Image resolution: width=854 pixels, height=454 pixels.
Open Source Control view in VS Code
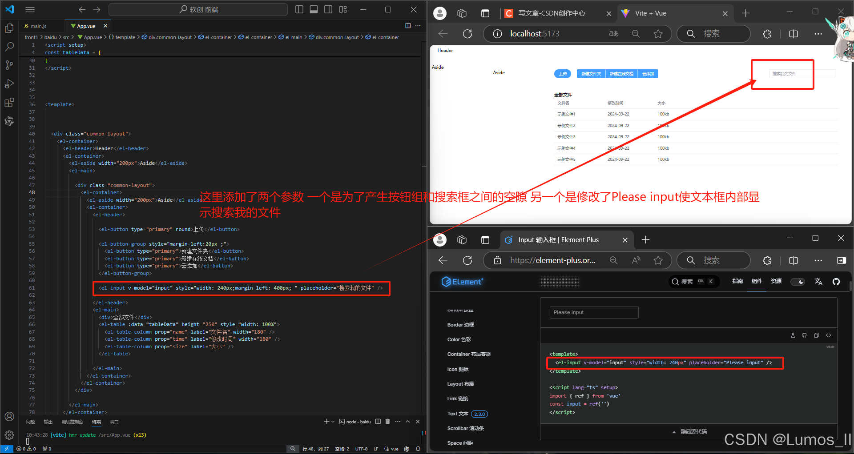(x=9, y=65)
